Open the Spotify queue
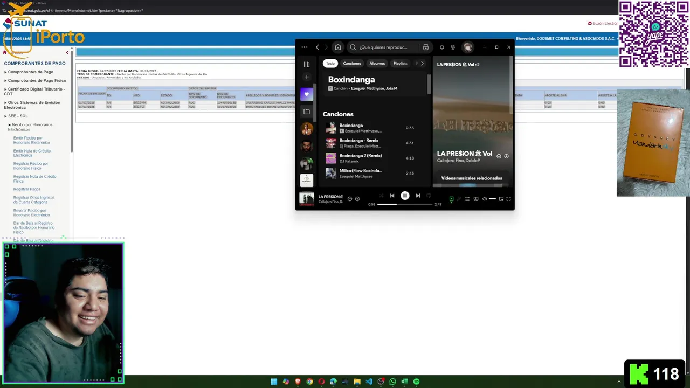 (467, 199)
